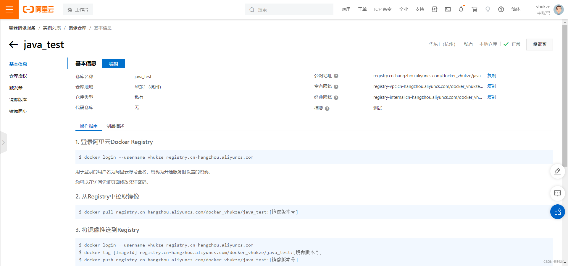Switch to the 制品描述 tab
The width and height of the screenshot is (568, 266).
(x=115, y=126)
